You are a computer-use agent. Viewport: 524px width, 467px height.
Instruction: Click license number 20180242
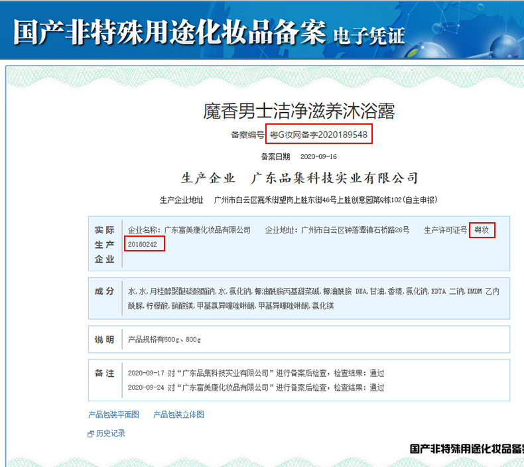pyautogui.click(x=143, y=244)
